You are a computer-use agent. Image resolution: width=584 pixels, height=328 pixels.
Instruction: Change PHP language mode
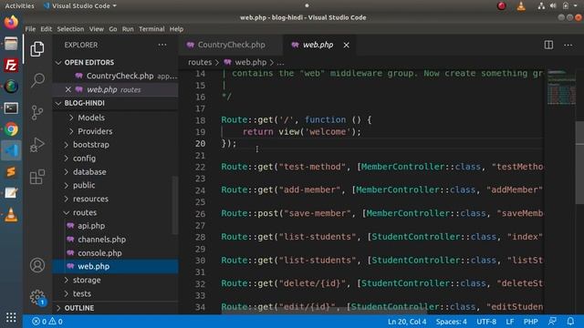(x=530, y=322)
